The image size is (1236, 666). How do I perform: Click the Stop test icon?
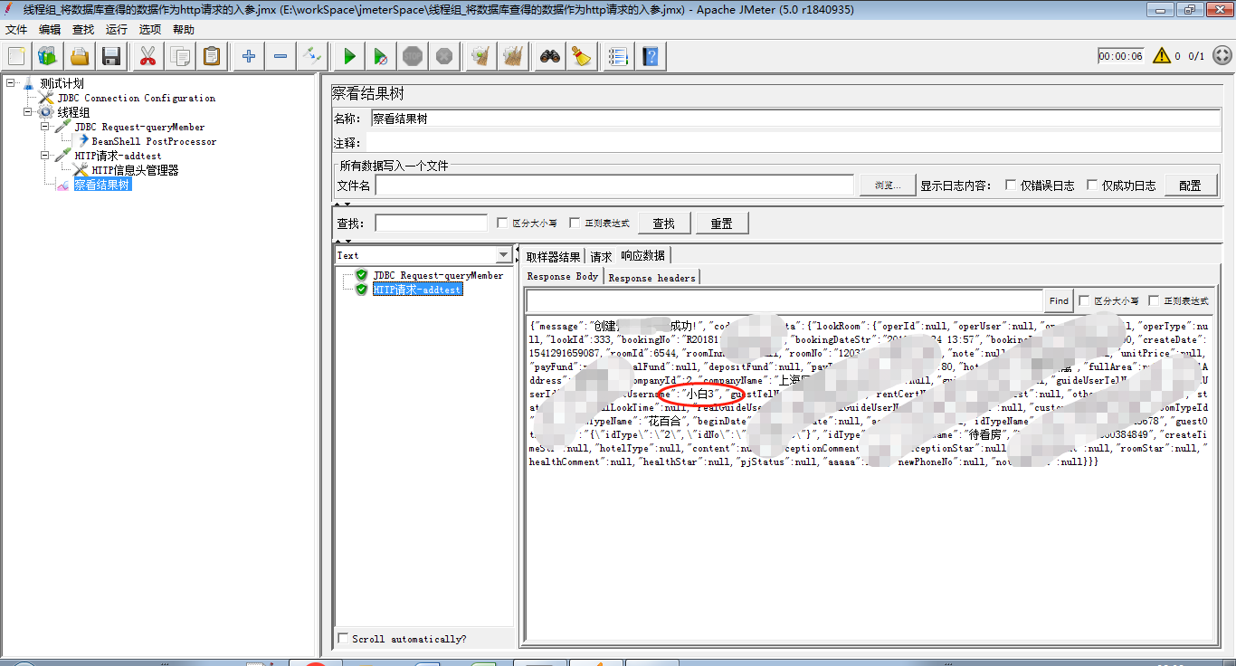412,55
